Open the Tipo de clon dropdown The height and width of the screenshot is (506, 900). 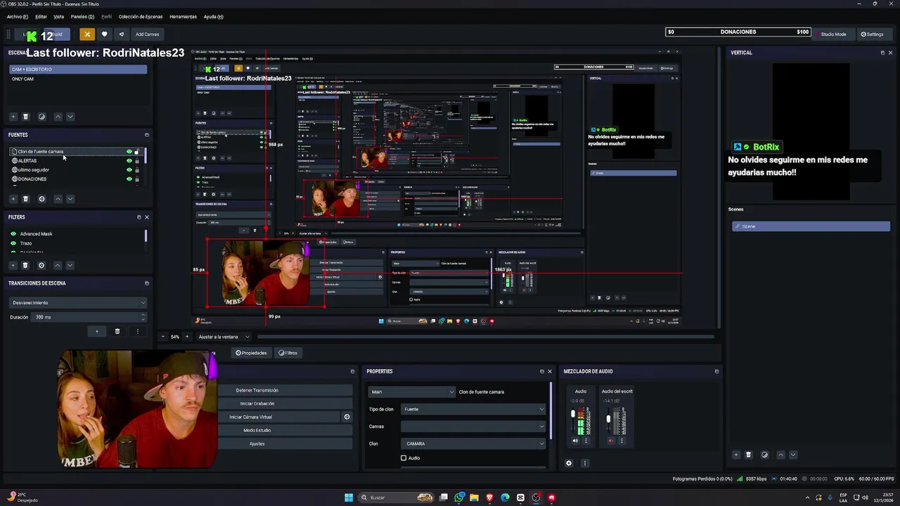pos(473,409)
